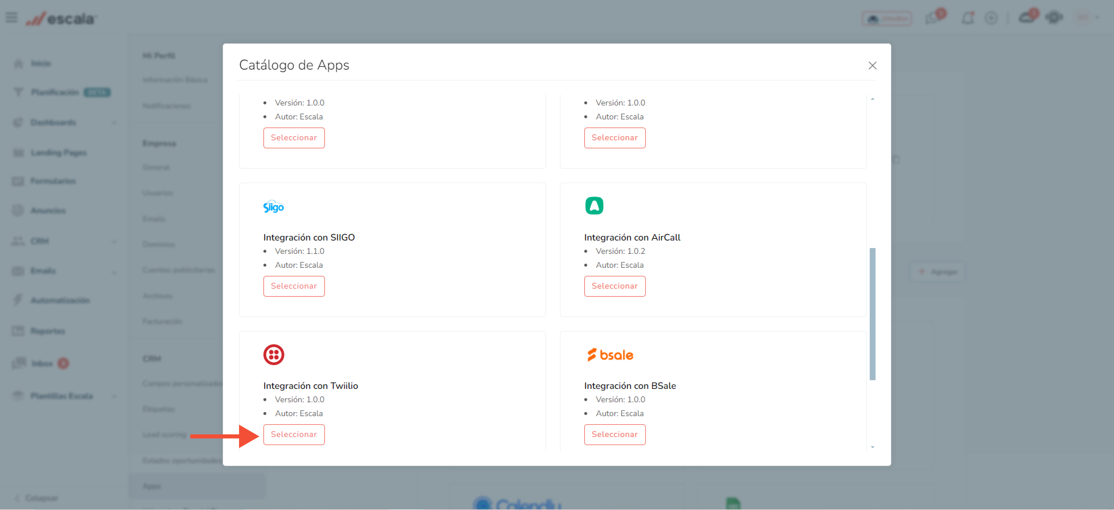Open General under Empresa
Viewport: 1114px width, 510px height.
156,167
